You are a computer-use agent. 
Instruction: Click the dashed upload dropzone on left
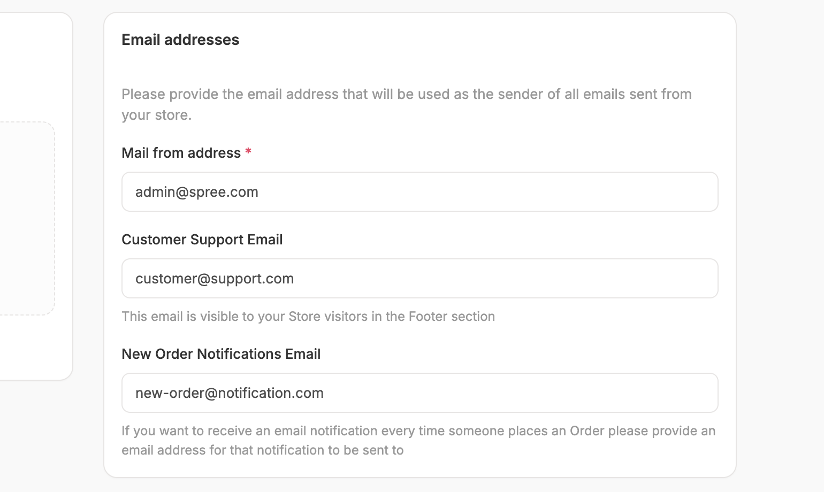(x=27, y=218)
